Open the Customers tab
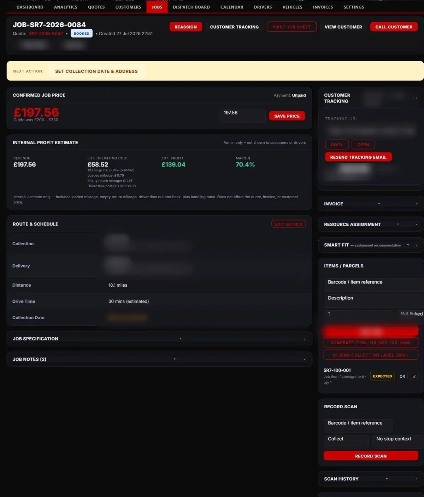Image resolution: width=424 pixels, height=497 pixels. click(x=128, y=7)
